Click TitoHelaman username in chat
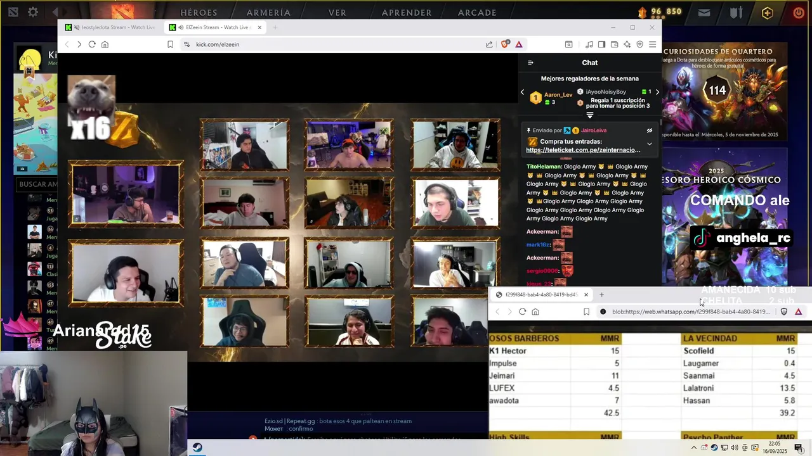Image resolution: width=812 pixels, height=456 pixels. (544, 167)
